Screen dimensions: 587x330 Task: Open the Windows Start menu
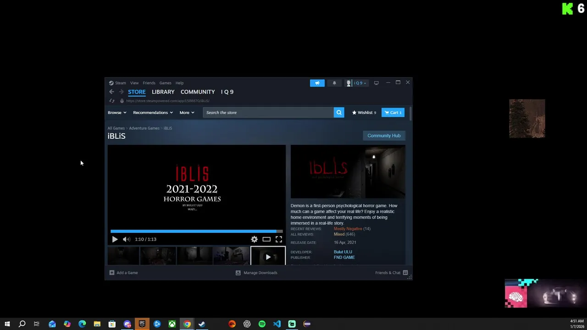[7, 324]
